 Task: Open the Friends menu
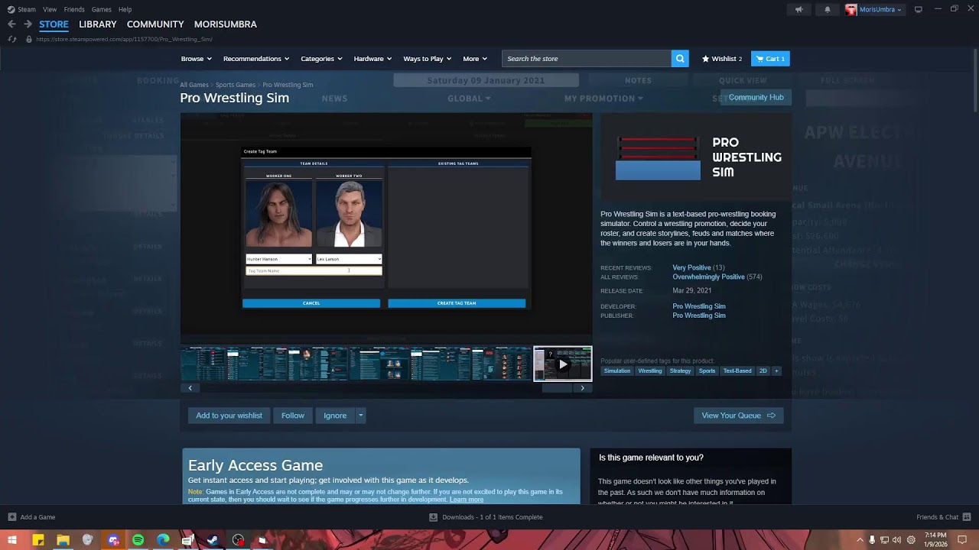point(74,9)
